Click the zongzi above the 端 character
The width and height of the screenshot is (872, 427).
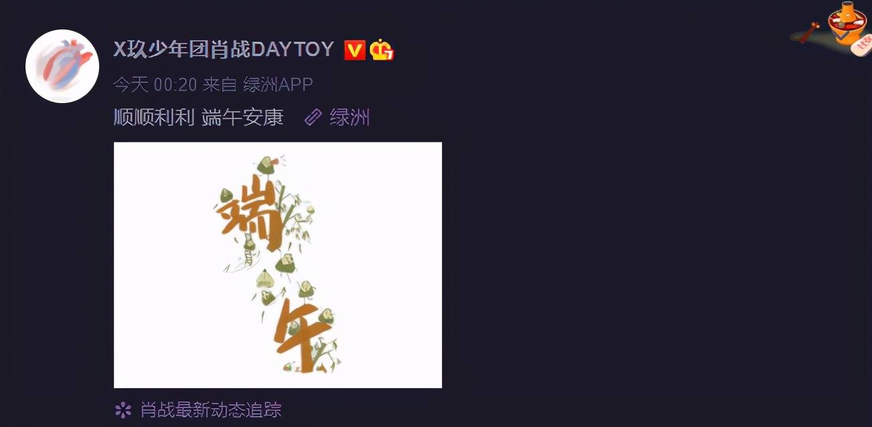pyautogui.click(x=267, y=165)
